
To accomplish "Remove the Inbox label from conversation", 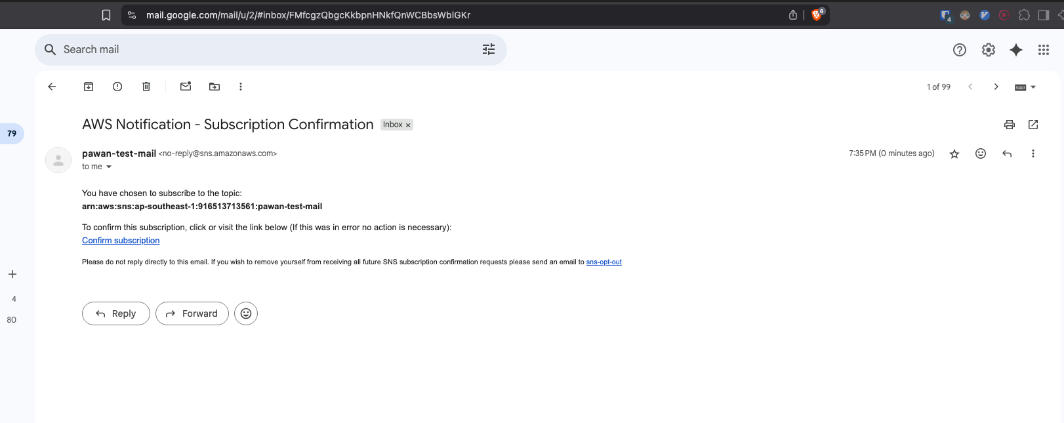I will pyautogui.click(x=408, y=125).
